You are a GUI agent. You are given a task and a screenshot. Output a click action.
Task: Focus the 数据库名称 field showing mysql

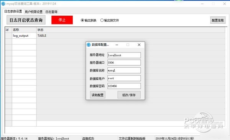[124, 70]
